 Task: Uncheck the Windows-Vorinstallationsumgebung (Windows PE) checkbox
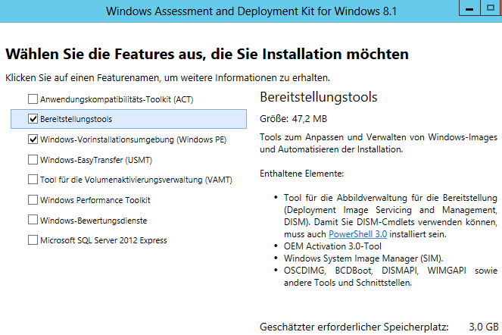pyautogui.click(x=33, y=139)
